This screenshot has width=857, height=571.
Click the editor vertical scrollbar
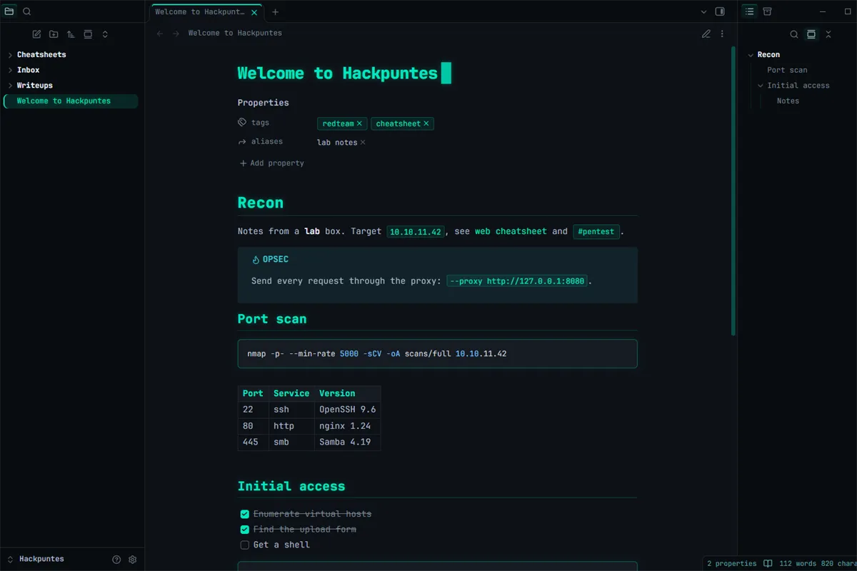(733, 191)
